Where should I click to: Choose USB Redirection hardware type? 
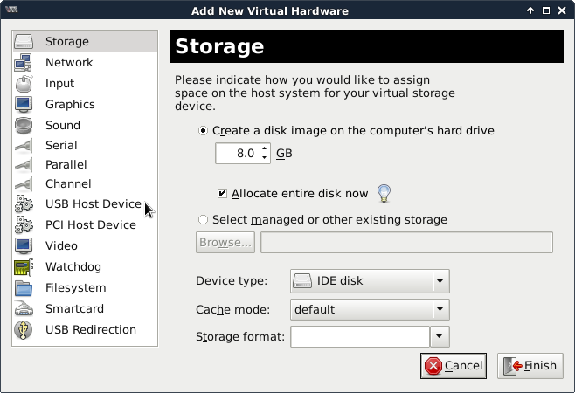(90, 330)
